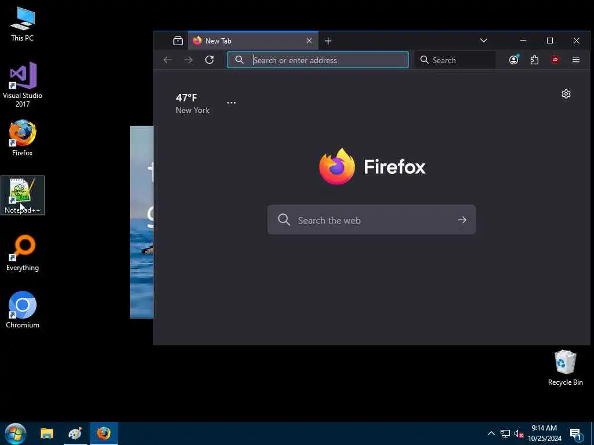
Task: Open the clock showing 9:14 AM
Action: 544,433
